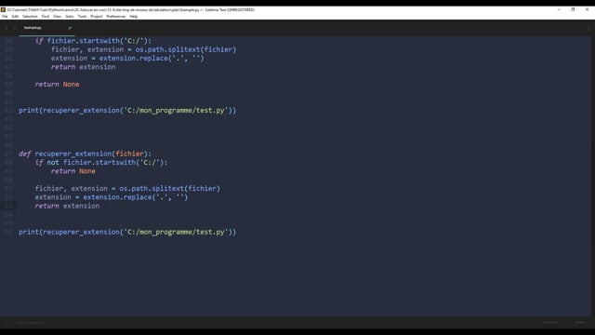Go to next tab with right arrow

pyautogui.click(x=15, y=28)
